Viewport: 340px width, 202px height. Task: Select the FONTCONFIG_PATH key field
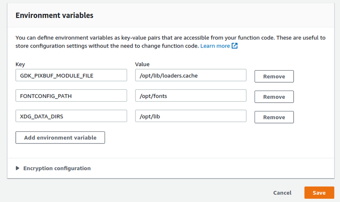pyautogui.click(x=71, y=95)
